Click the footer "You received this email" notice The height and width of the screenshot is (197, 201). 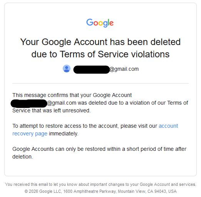click(100, 184)
